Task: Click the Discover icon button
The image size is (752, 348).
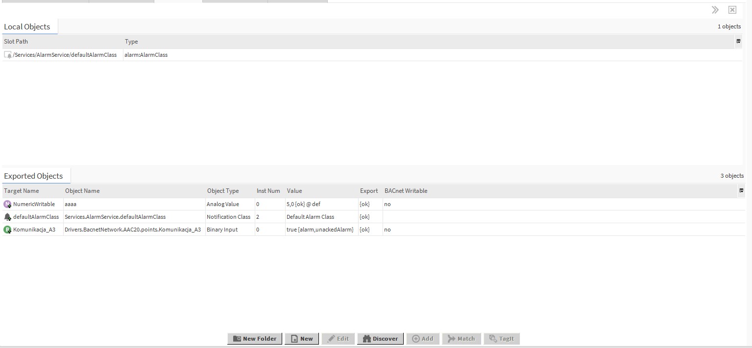Action: click(367, 338)
